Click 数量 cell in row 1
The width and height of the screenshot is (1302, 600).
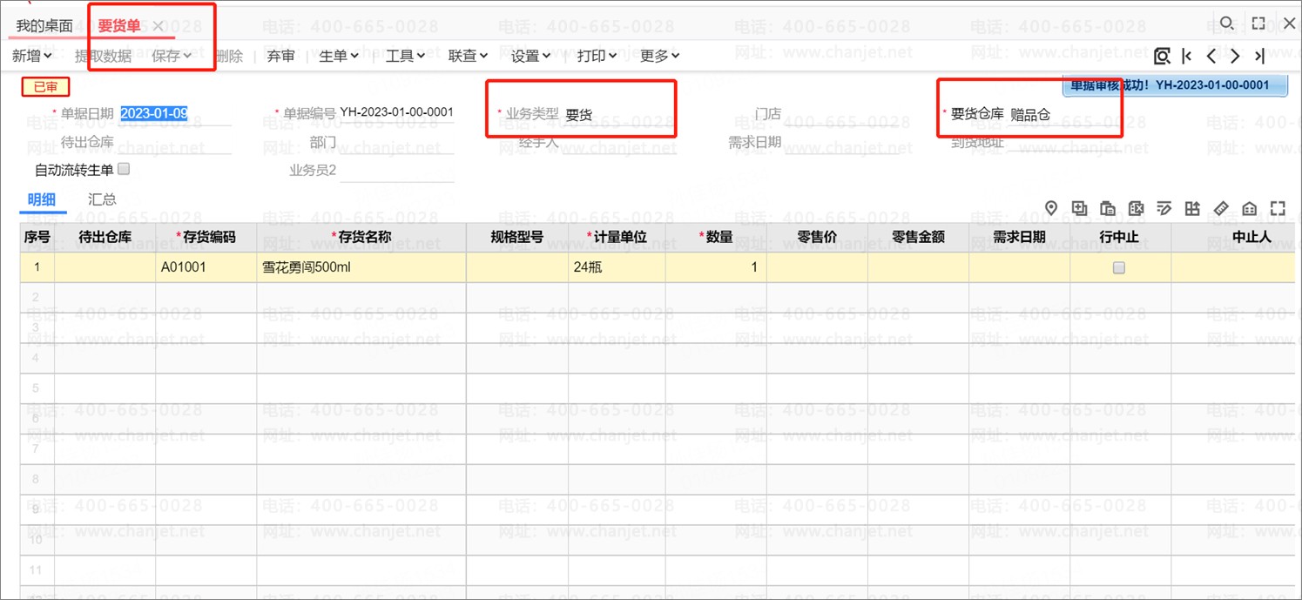click(716, 267)
